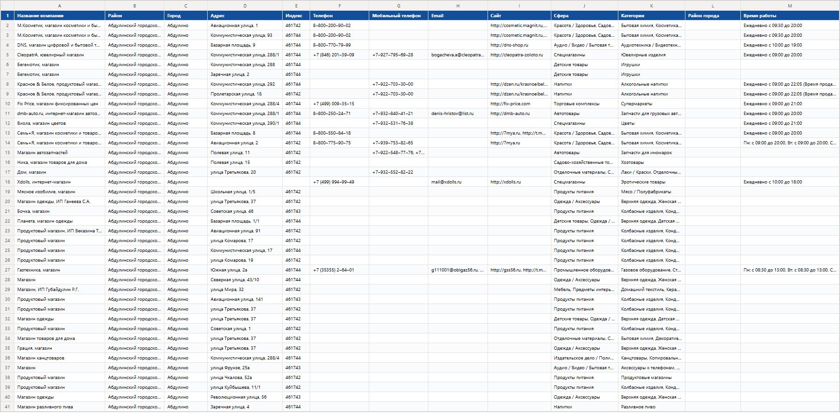Click the 'Сфера' header cell
Image resolution: width=840 pixels, height=420 pixels.
[x=584, y=15]
